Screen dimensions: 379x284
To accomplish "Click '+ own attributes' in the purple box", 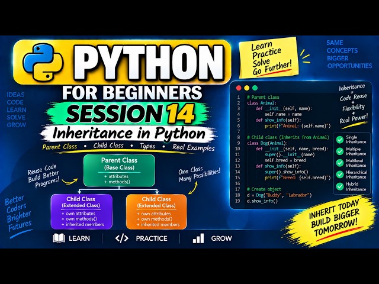I will 78,214.
